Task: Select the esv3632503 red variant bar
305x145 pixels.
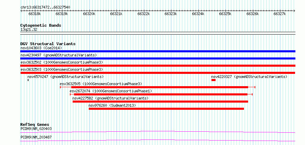Action: 158,73
